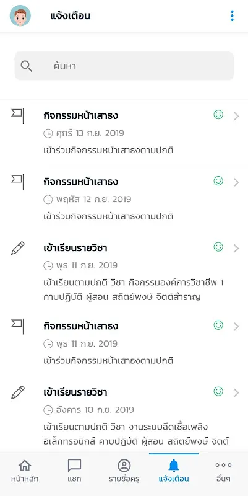Switch to the แชท chat tab

[74, 471]
